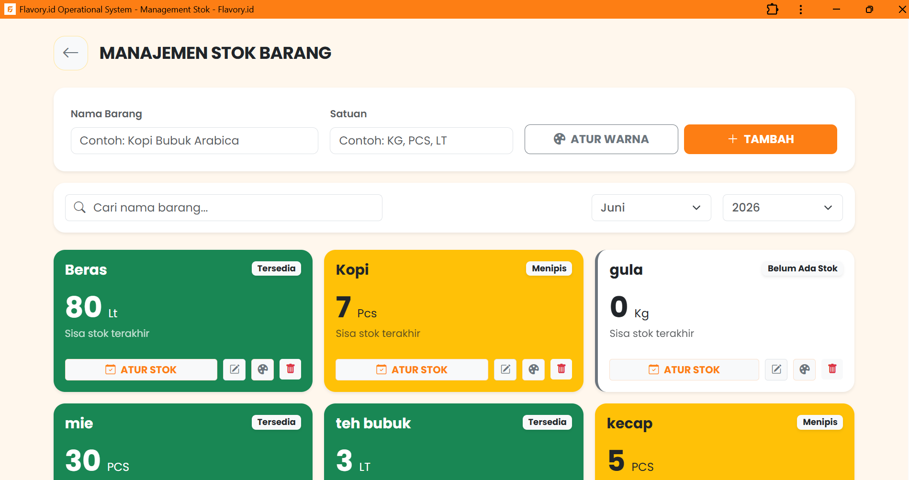This screenshot has height=480, width=909.
Task: Go back using the arrow button
Action: (71, 53)
